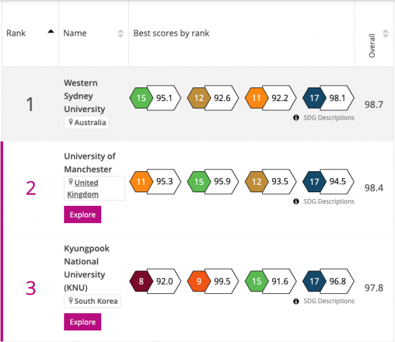Click info icon beside Western Sydney SDG Descriptions
Screen dimensions: 395x342
tap(296, 118)
